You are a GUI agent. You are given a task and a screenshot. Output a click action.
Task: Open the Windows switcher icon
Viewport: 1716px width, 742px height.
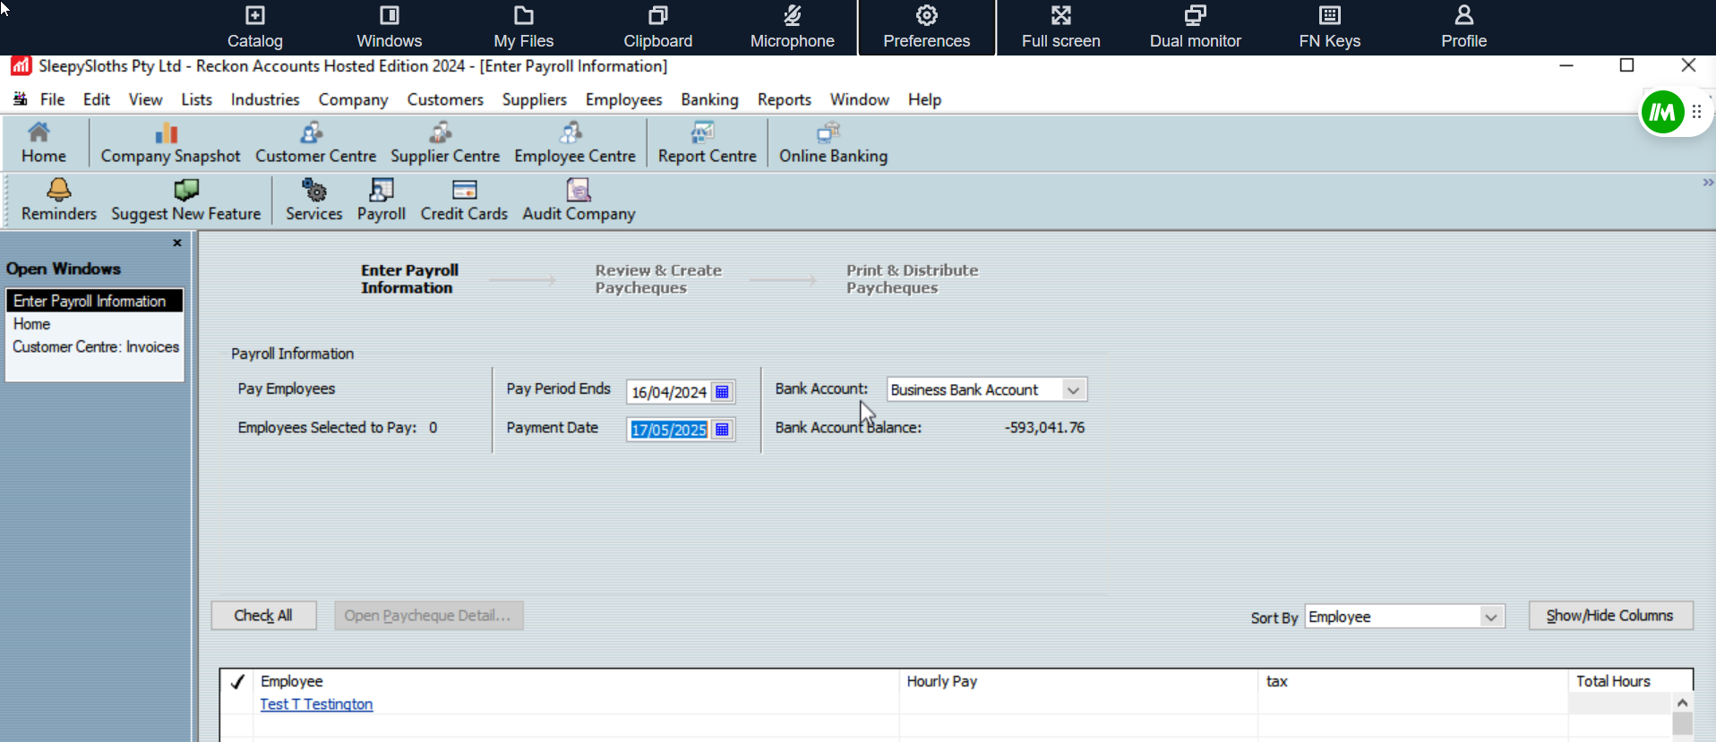pos(389,28)
